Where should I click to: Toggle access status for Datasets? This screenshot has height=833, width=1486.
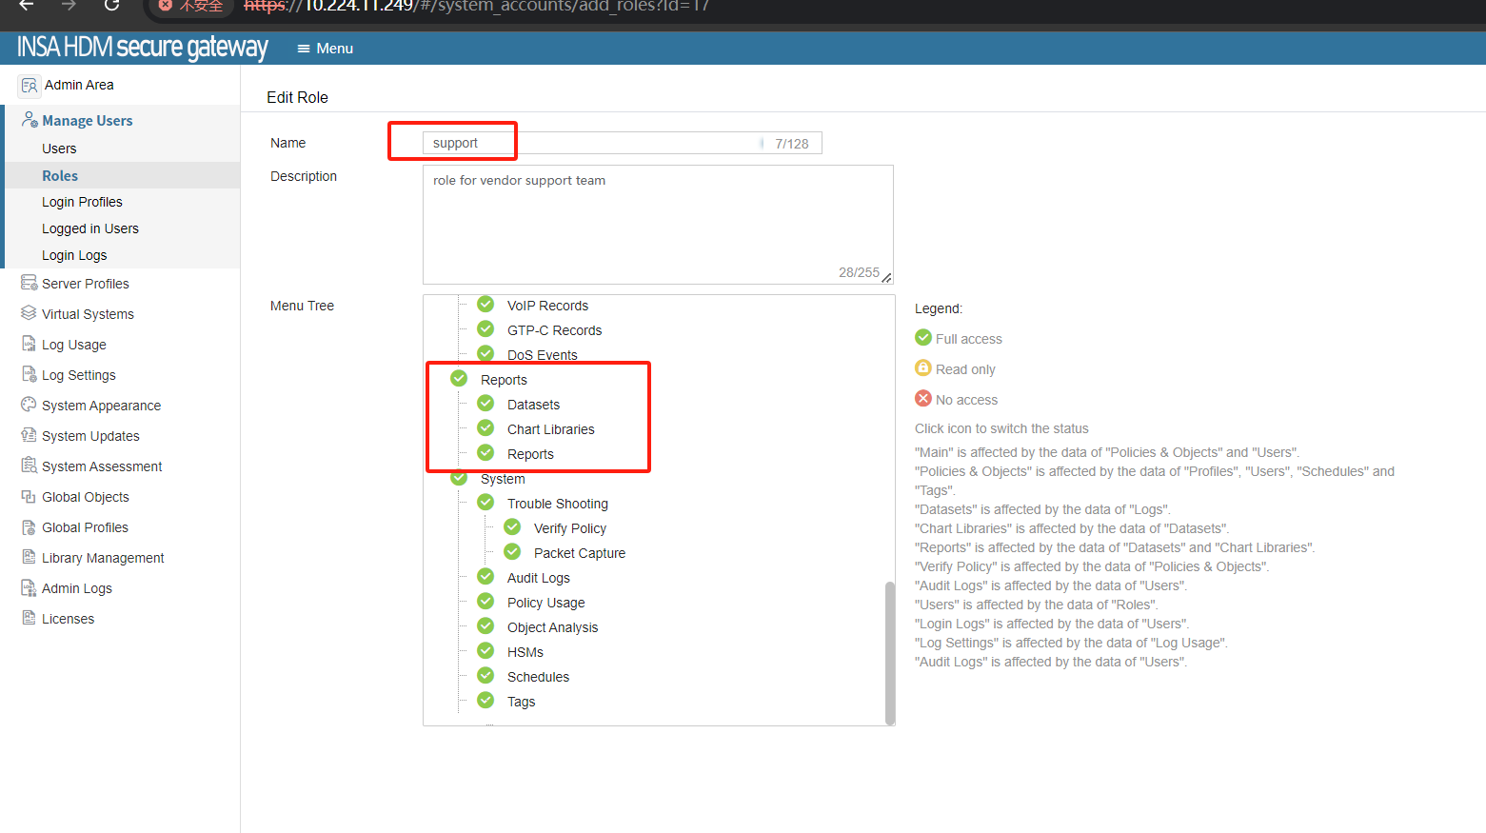coord(485,404)
